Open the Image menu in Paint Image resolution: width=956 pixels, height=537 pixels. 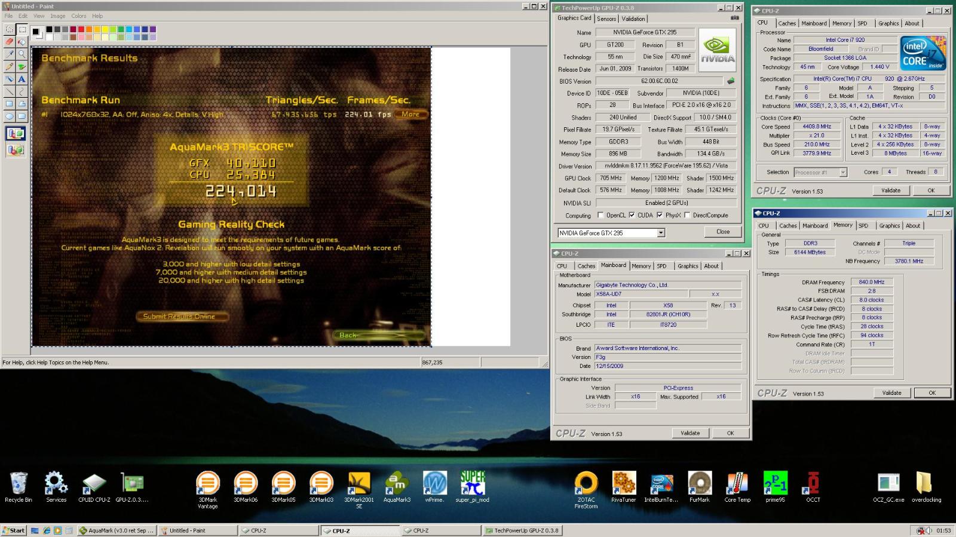click(x=57, y=16)
